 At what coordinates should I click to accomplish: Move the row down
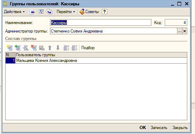pyautogui.click(x=58, y=48)
